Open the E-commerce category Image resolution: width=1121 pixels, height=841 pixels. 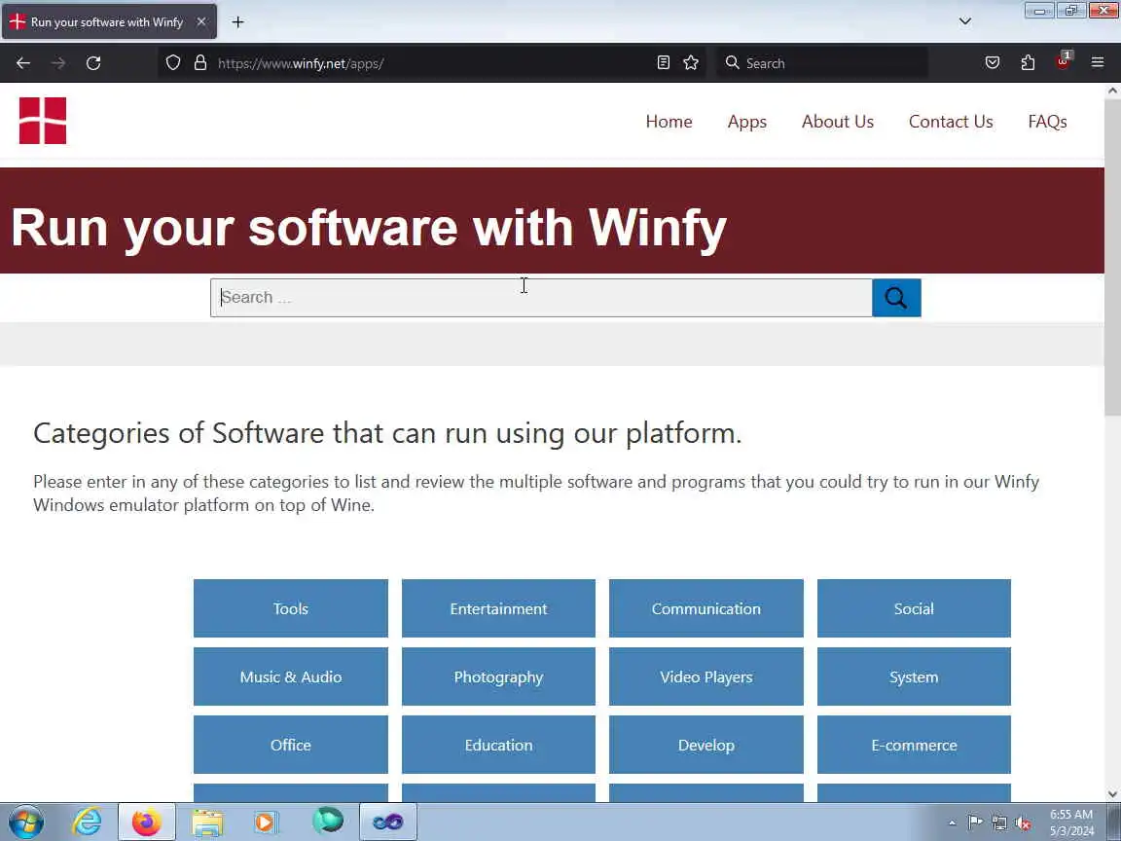(914, 745)
